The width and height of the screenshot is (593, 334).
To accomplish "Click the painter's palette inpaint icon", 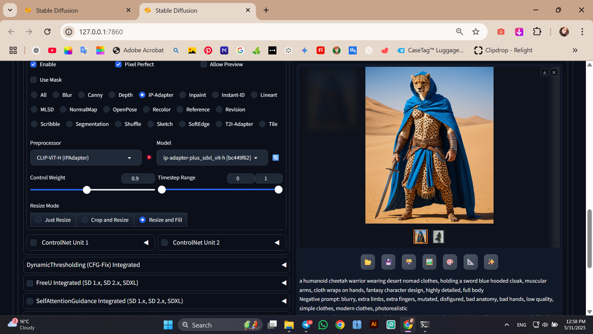I will point(450,262).
